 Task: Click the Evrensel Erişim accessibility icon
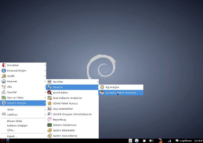[4, 71]
